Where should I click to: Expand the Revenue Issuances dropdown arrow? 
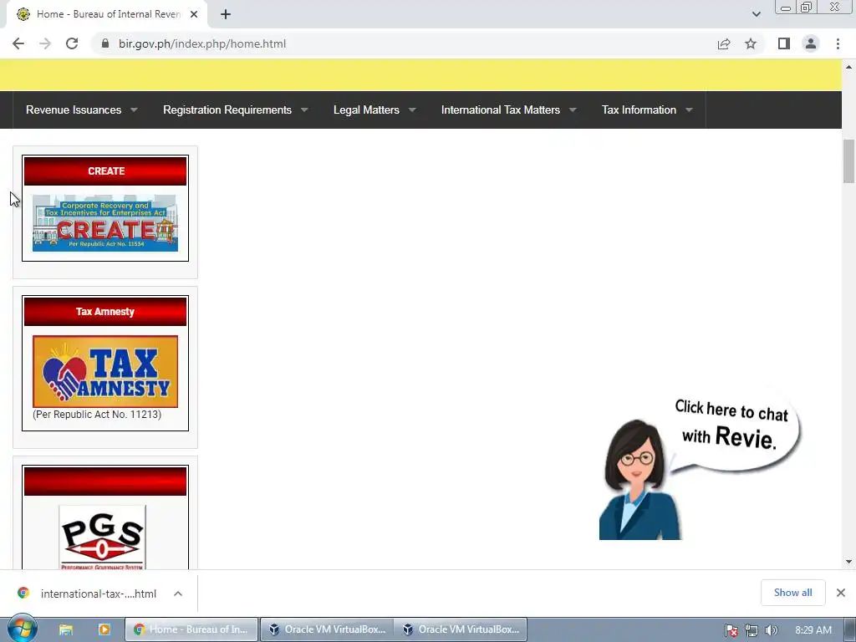pos(134,110)
